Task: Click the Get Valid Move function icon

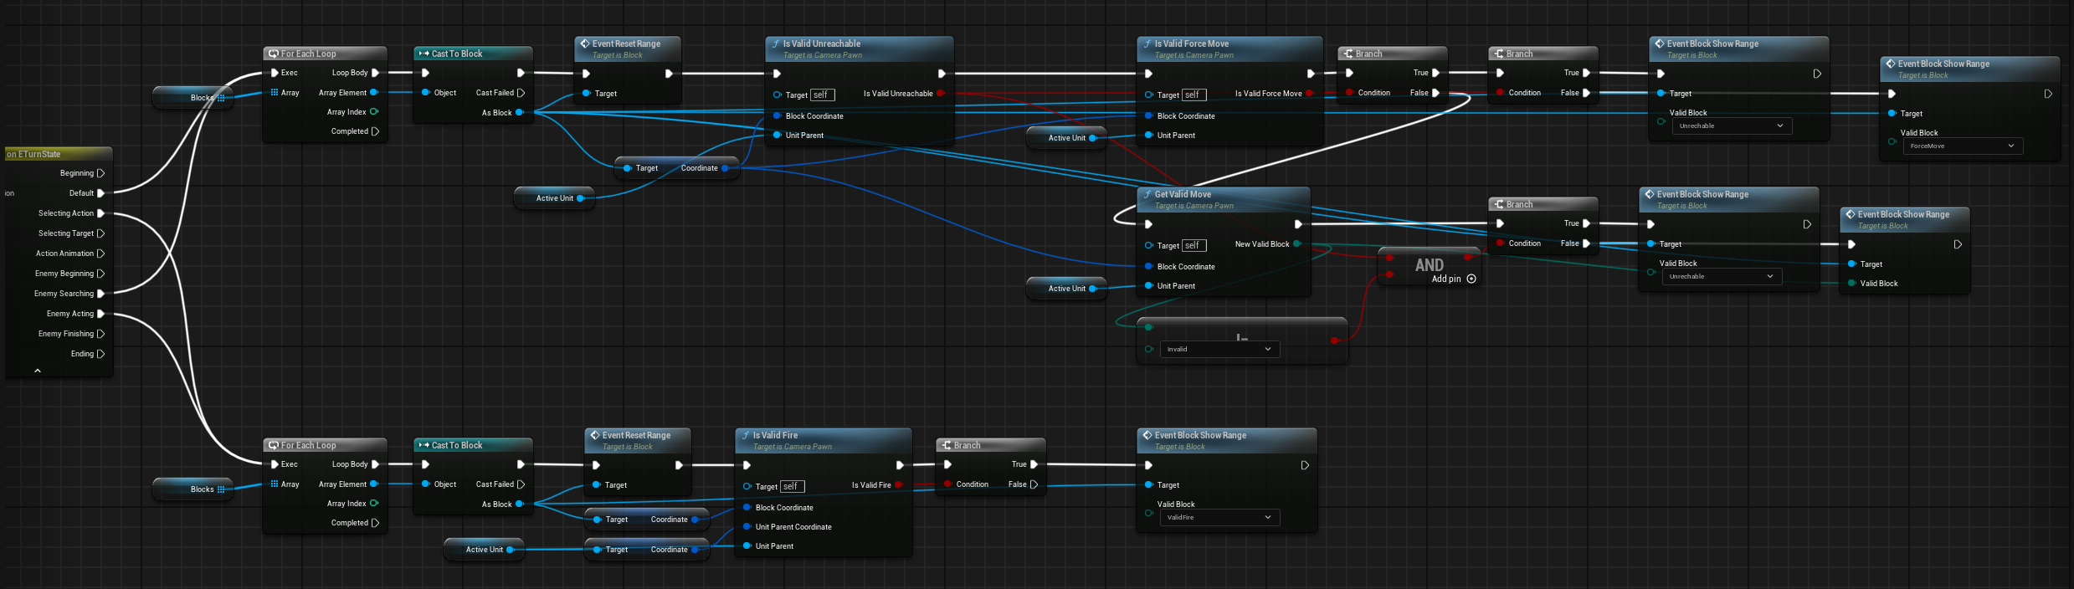Action: [x=1147, y=195]
